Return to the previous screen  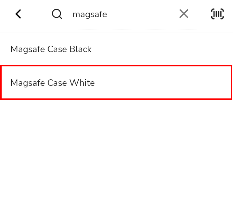click(x=18, y=14)
